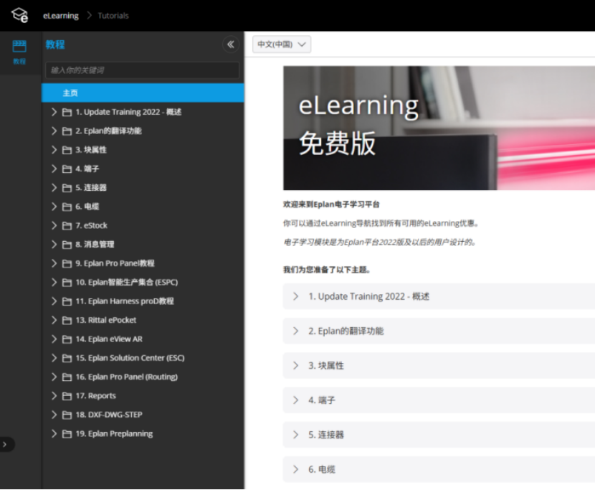The height and width of the screenshot is (490, 595).
Task: Open tree item 16. Eplan Pro Panel (Routing)
Action: [126, 377]
